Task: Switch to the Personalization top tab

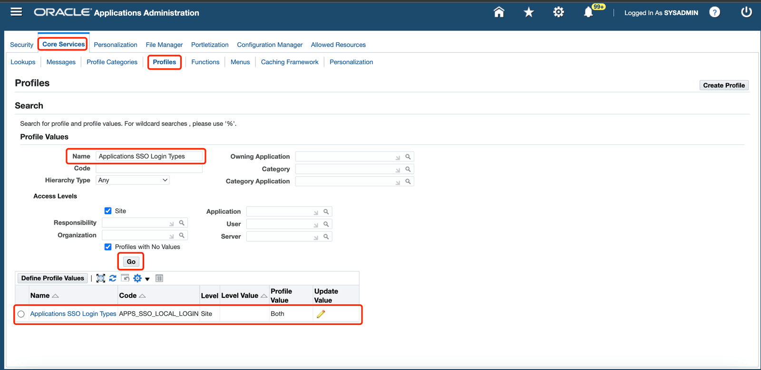Action: click(x=116, y=45)
